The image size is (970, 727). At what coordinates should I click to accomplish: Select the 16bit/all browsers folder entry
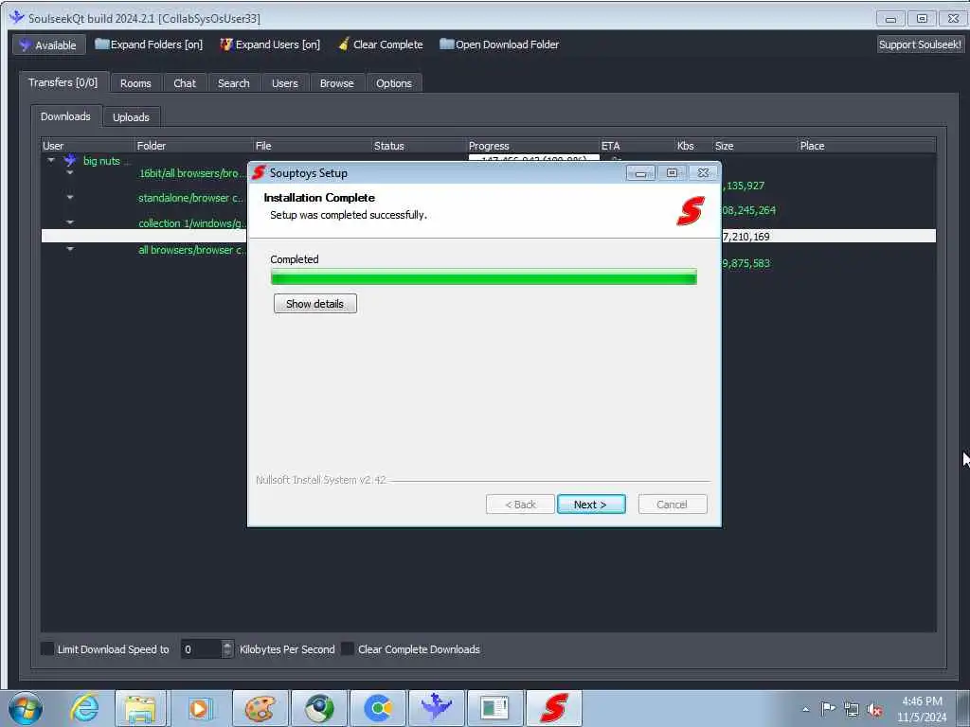191,174
